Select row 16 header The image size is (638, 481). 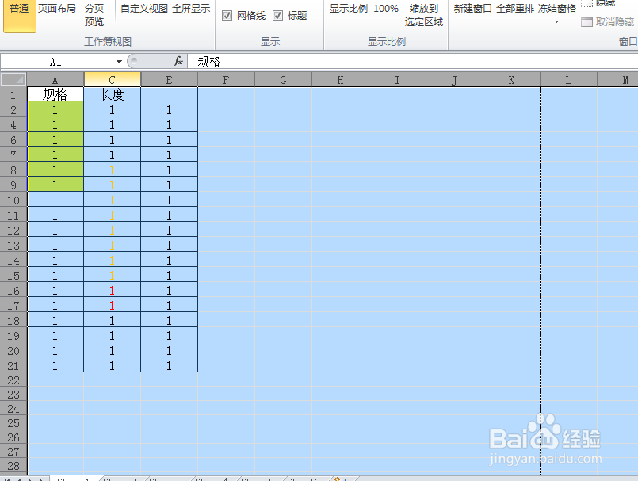tap(13, 291)
